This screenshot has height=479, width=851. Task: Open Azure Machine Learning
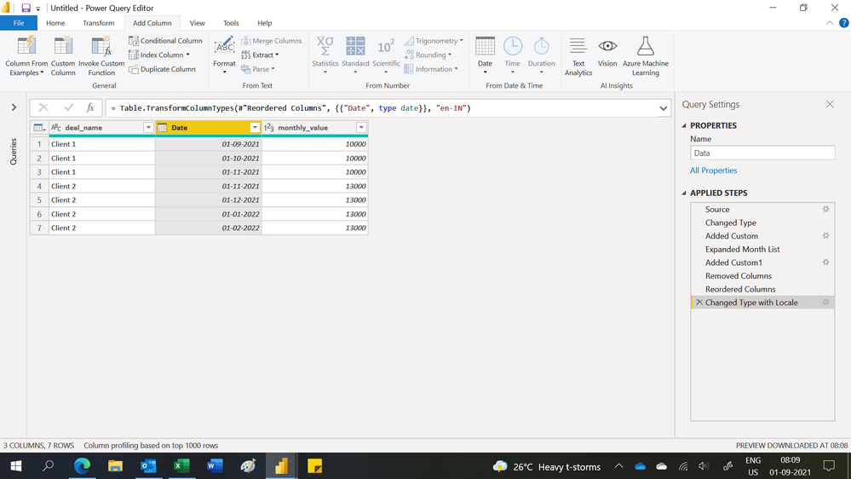[646, 56]
